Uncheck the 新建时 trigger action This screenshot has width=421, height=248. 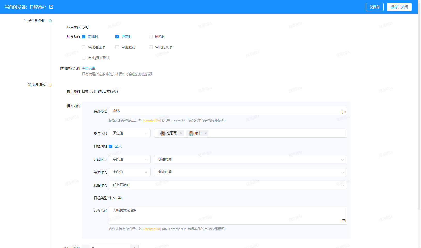coord(84,37)
